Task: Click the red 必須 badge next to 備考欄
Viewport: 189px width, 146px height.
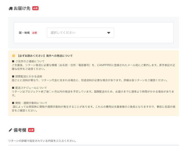Action: 31,130
